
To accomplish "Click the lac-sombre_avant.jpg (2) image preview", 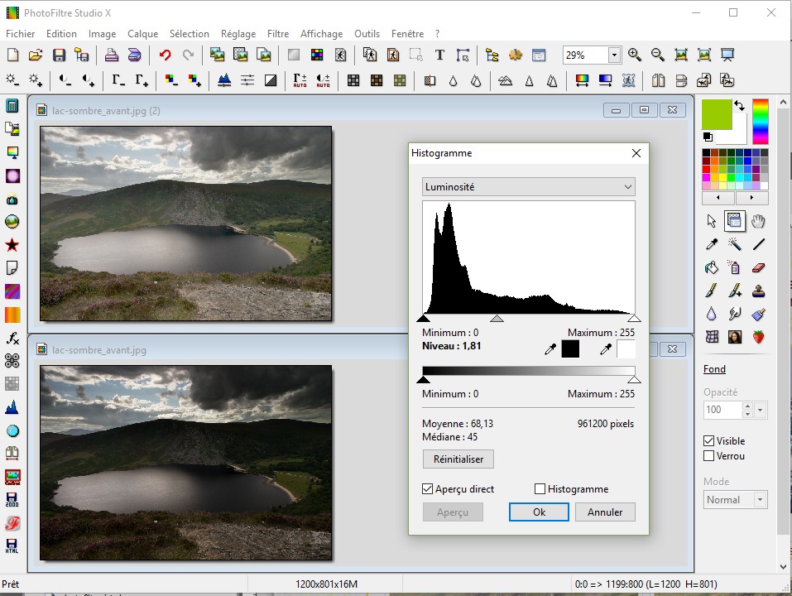I will 186,223.
